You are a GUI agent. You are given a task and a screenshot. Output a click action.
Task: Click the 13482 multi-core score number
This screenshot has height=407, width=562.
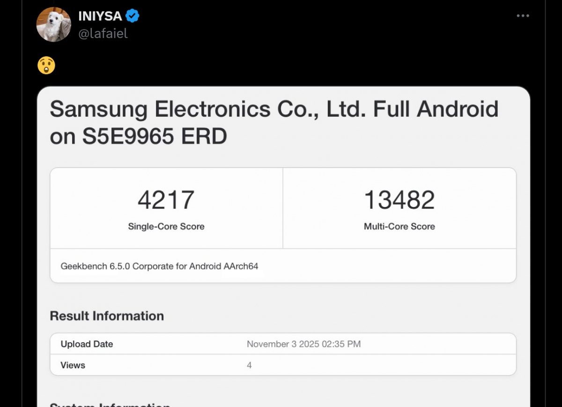pos(399,200)
